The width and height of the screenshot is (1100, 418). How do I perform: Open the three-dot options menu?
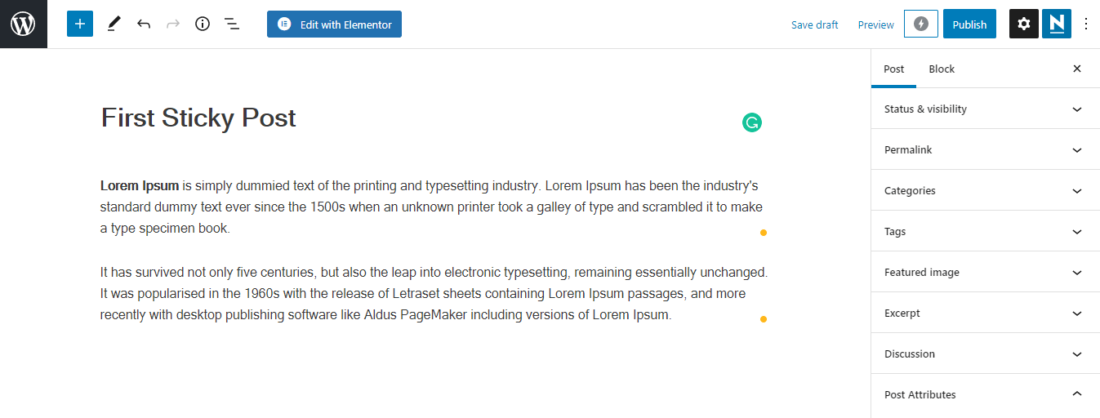point(1086,24)
